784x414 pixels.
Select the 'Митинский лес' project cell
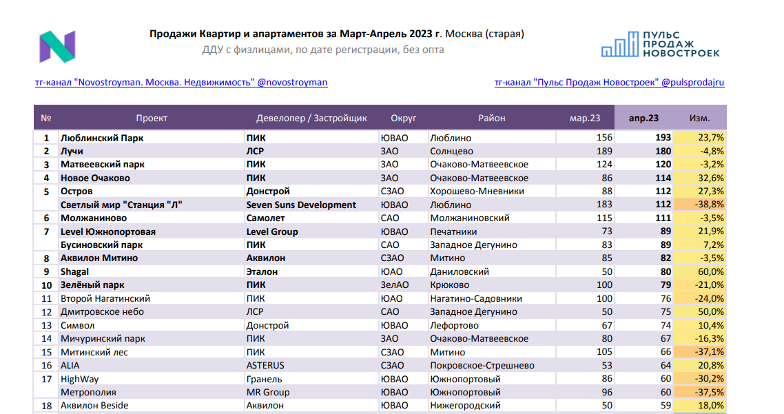pos(152,352)
